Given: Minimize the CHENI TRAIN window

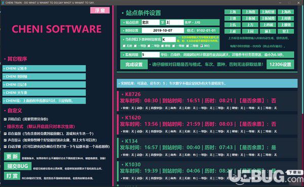Looking at the screenshot, I should 280,3.
